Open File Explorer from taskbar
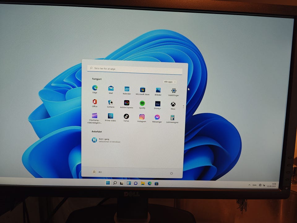 point(143,183)
